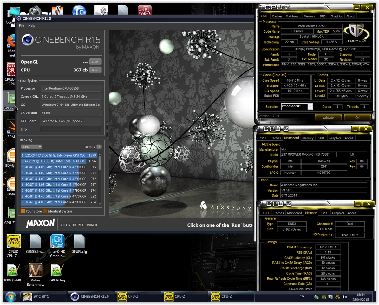This screenshot has height=305, width=379.
Task: Switch to Caches tab in top CPU-Z
Action: 277,16
